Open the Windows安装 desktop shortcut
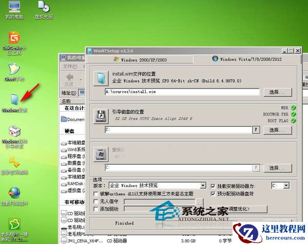The width and height of the screenshot is (308, 244). click(14, 103)
